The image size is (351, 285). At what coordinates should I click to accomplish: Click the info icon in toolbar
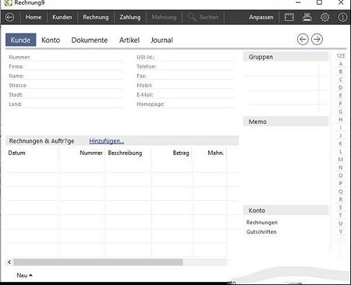click(x=342, y=17)
